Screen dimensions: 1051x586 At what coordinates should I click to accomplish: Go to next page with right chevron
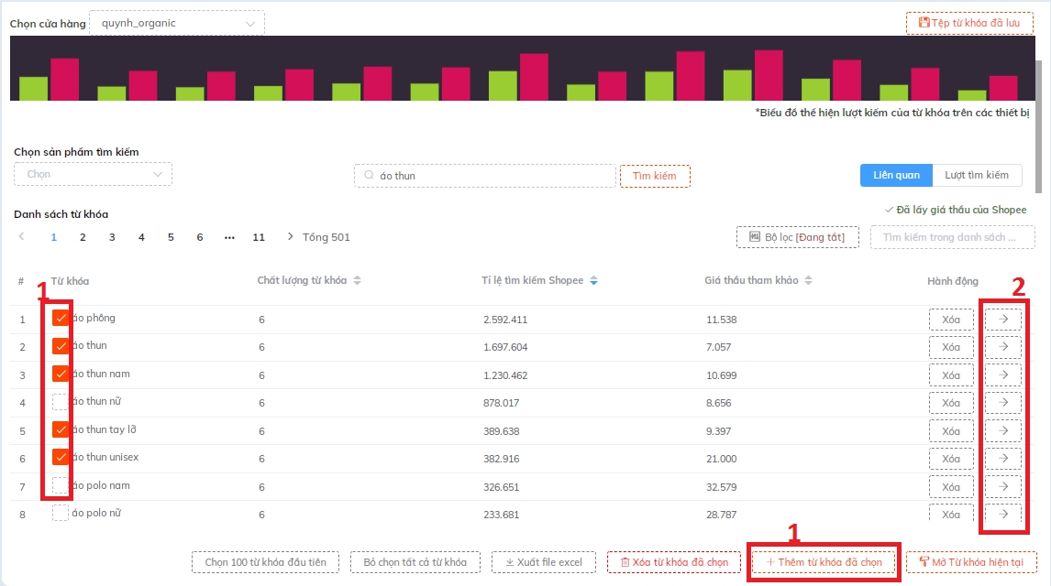pos(291,237)
